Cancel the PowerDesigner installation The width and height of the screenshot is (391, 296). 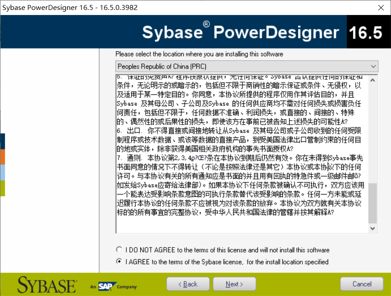pyautogui.click(x=362, y=284)
